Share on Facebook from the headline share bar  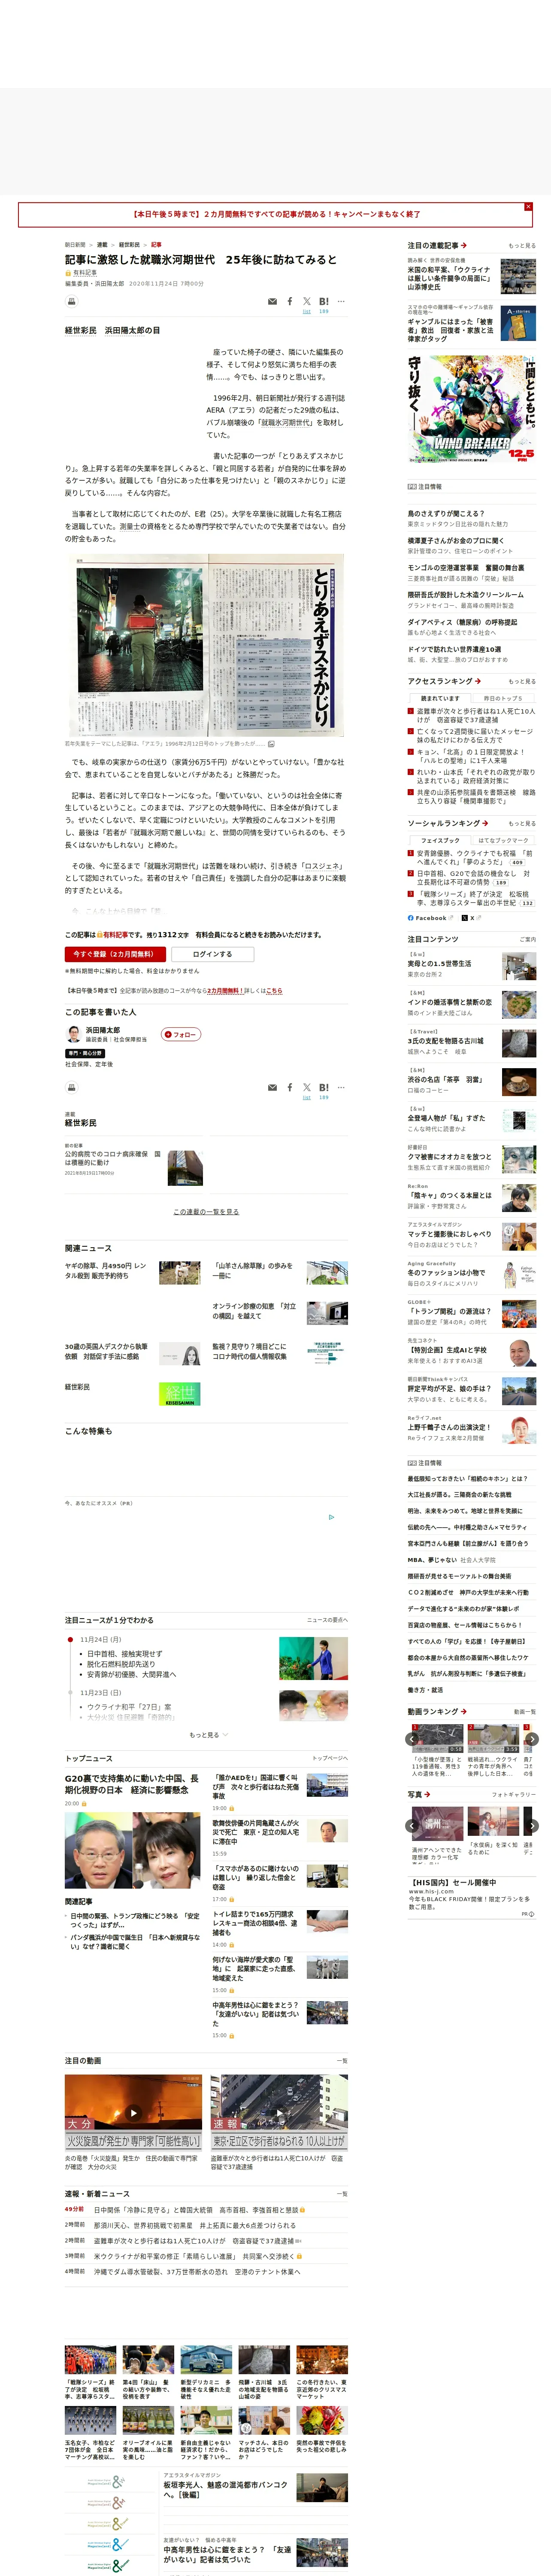(290, 301)
